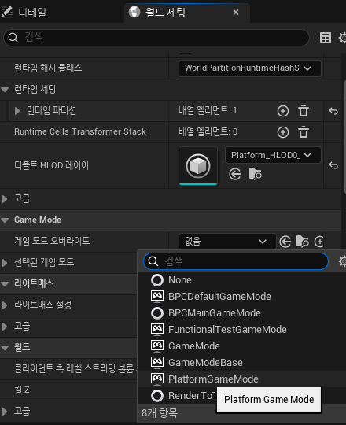The image size is (346, 425).
Task: Reset 디폴트 HLOD 레이어 to default
Action: (333, 165)
